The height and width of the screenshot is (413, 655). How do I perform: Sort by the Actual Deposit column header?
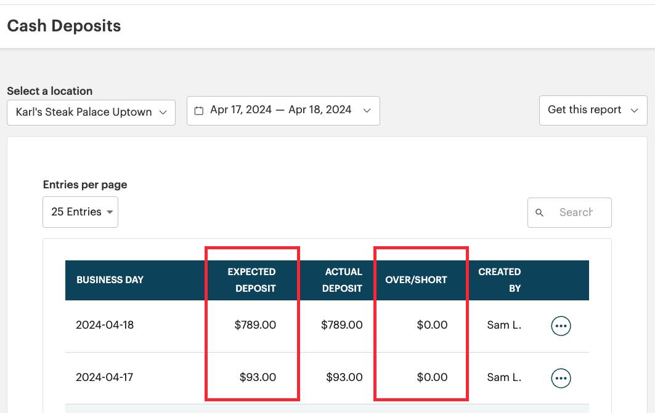coord(342,280)
